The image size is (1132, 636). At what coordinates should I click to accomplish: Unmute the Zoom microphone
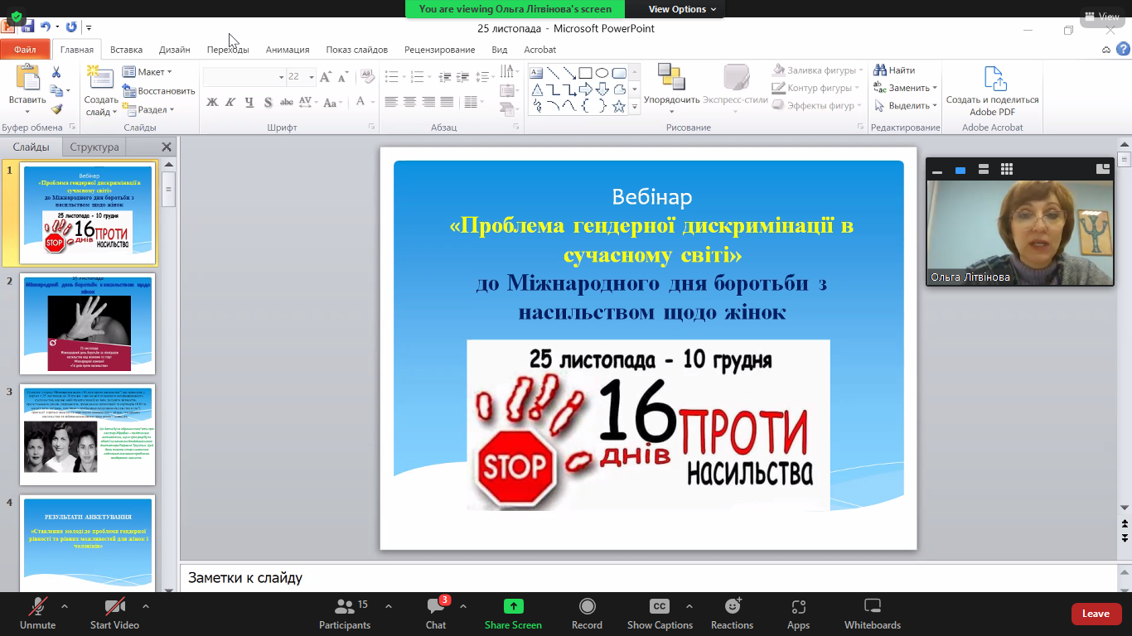point(37,614)
